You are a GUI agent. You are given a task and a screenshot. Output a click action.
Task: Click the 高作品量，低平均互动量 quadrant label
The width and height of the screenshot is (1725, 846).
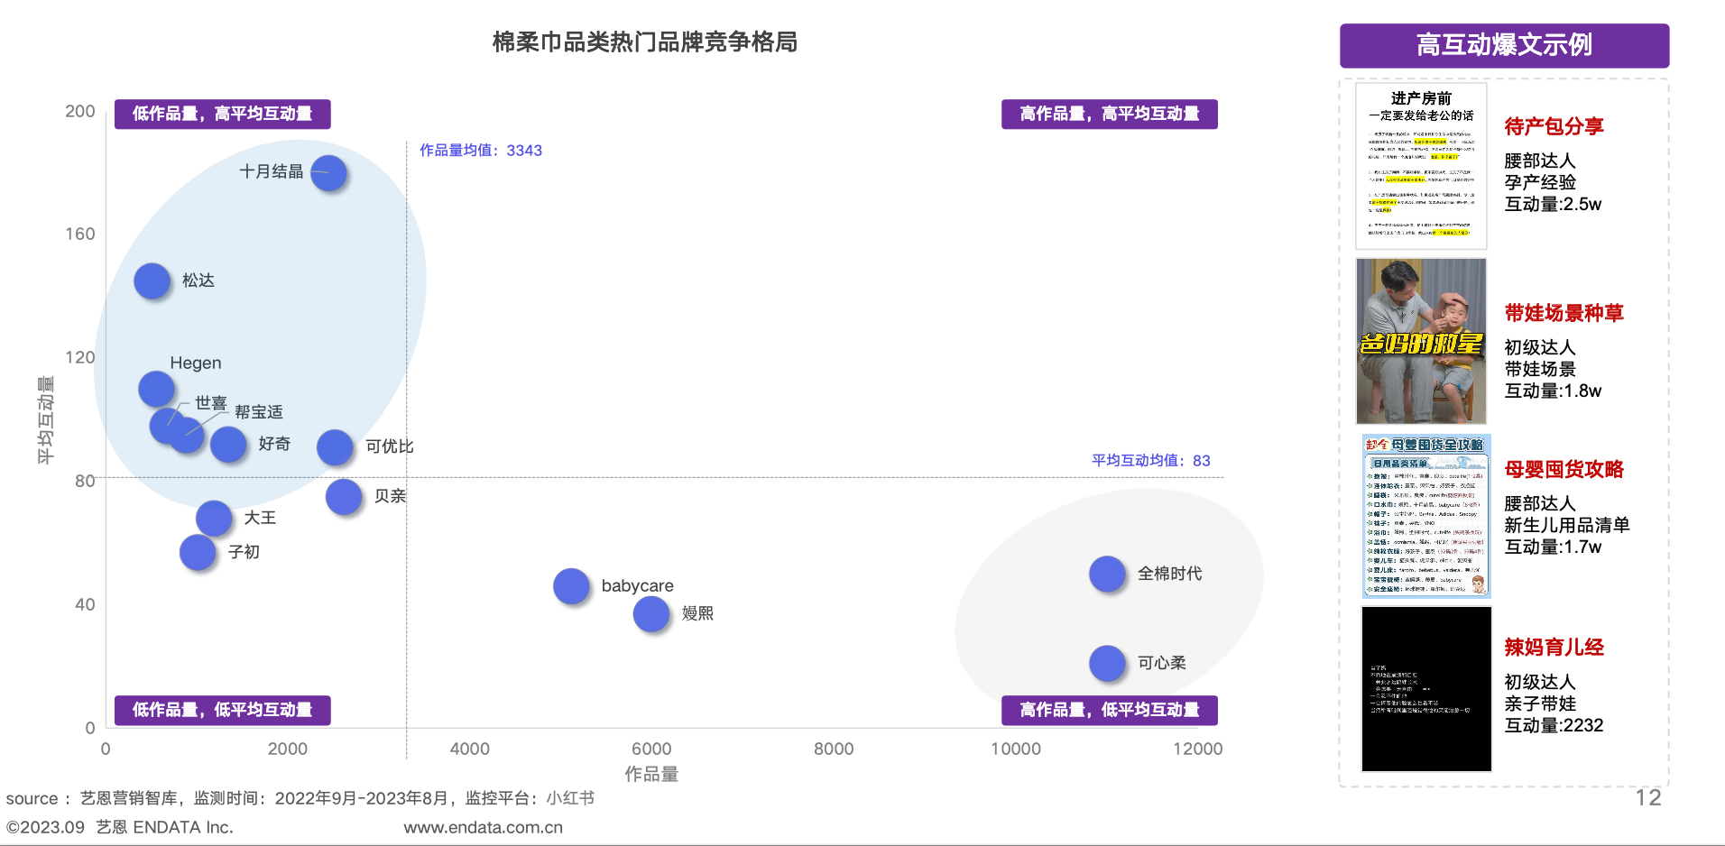click(x=1109, y=710)
